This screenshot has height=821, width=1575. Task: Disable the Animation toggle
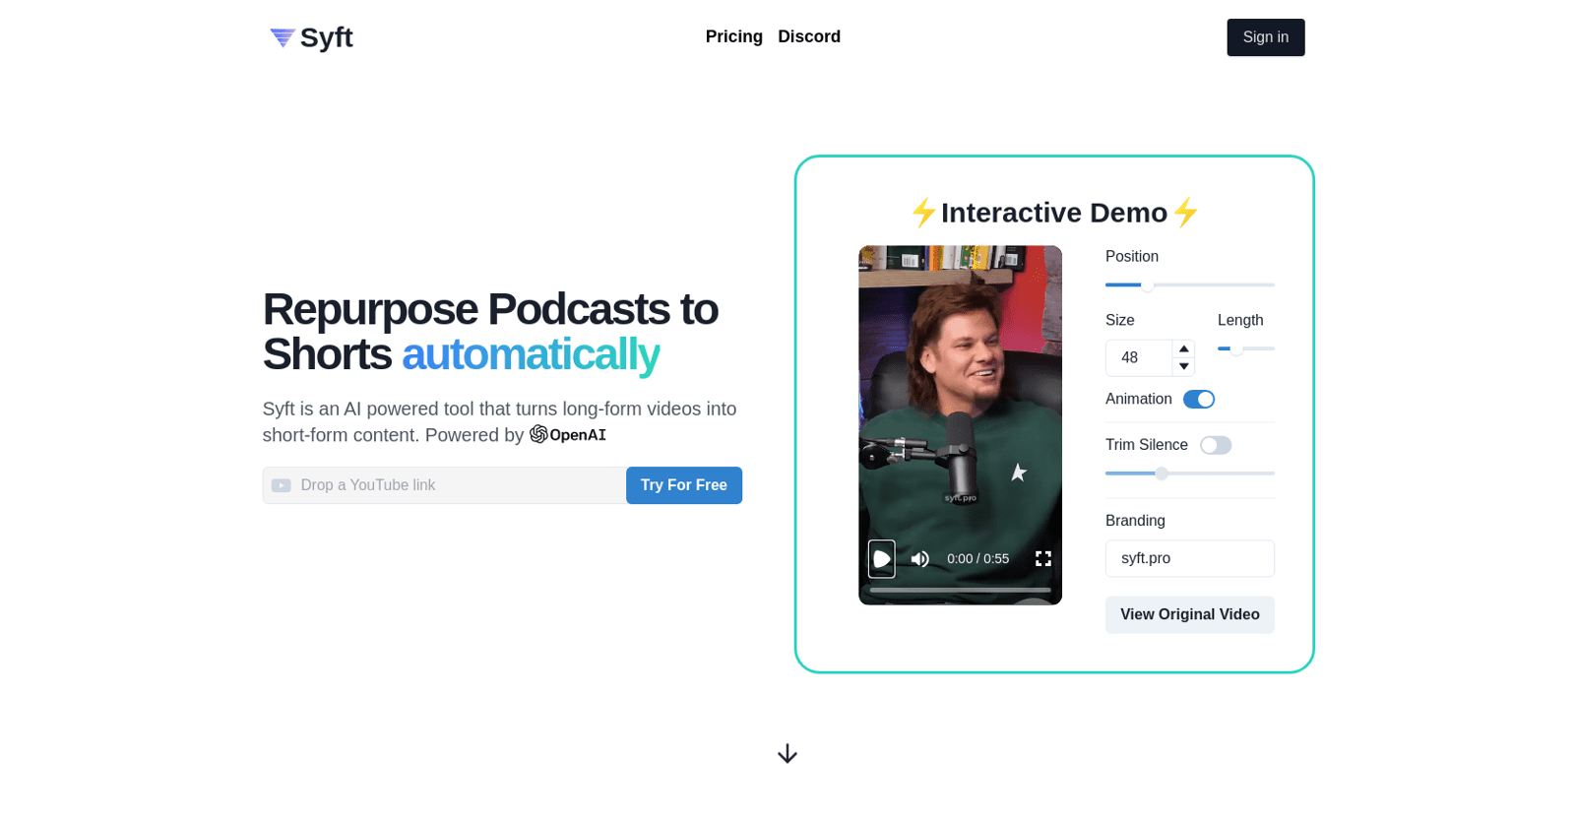tap(1198, 400)
